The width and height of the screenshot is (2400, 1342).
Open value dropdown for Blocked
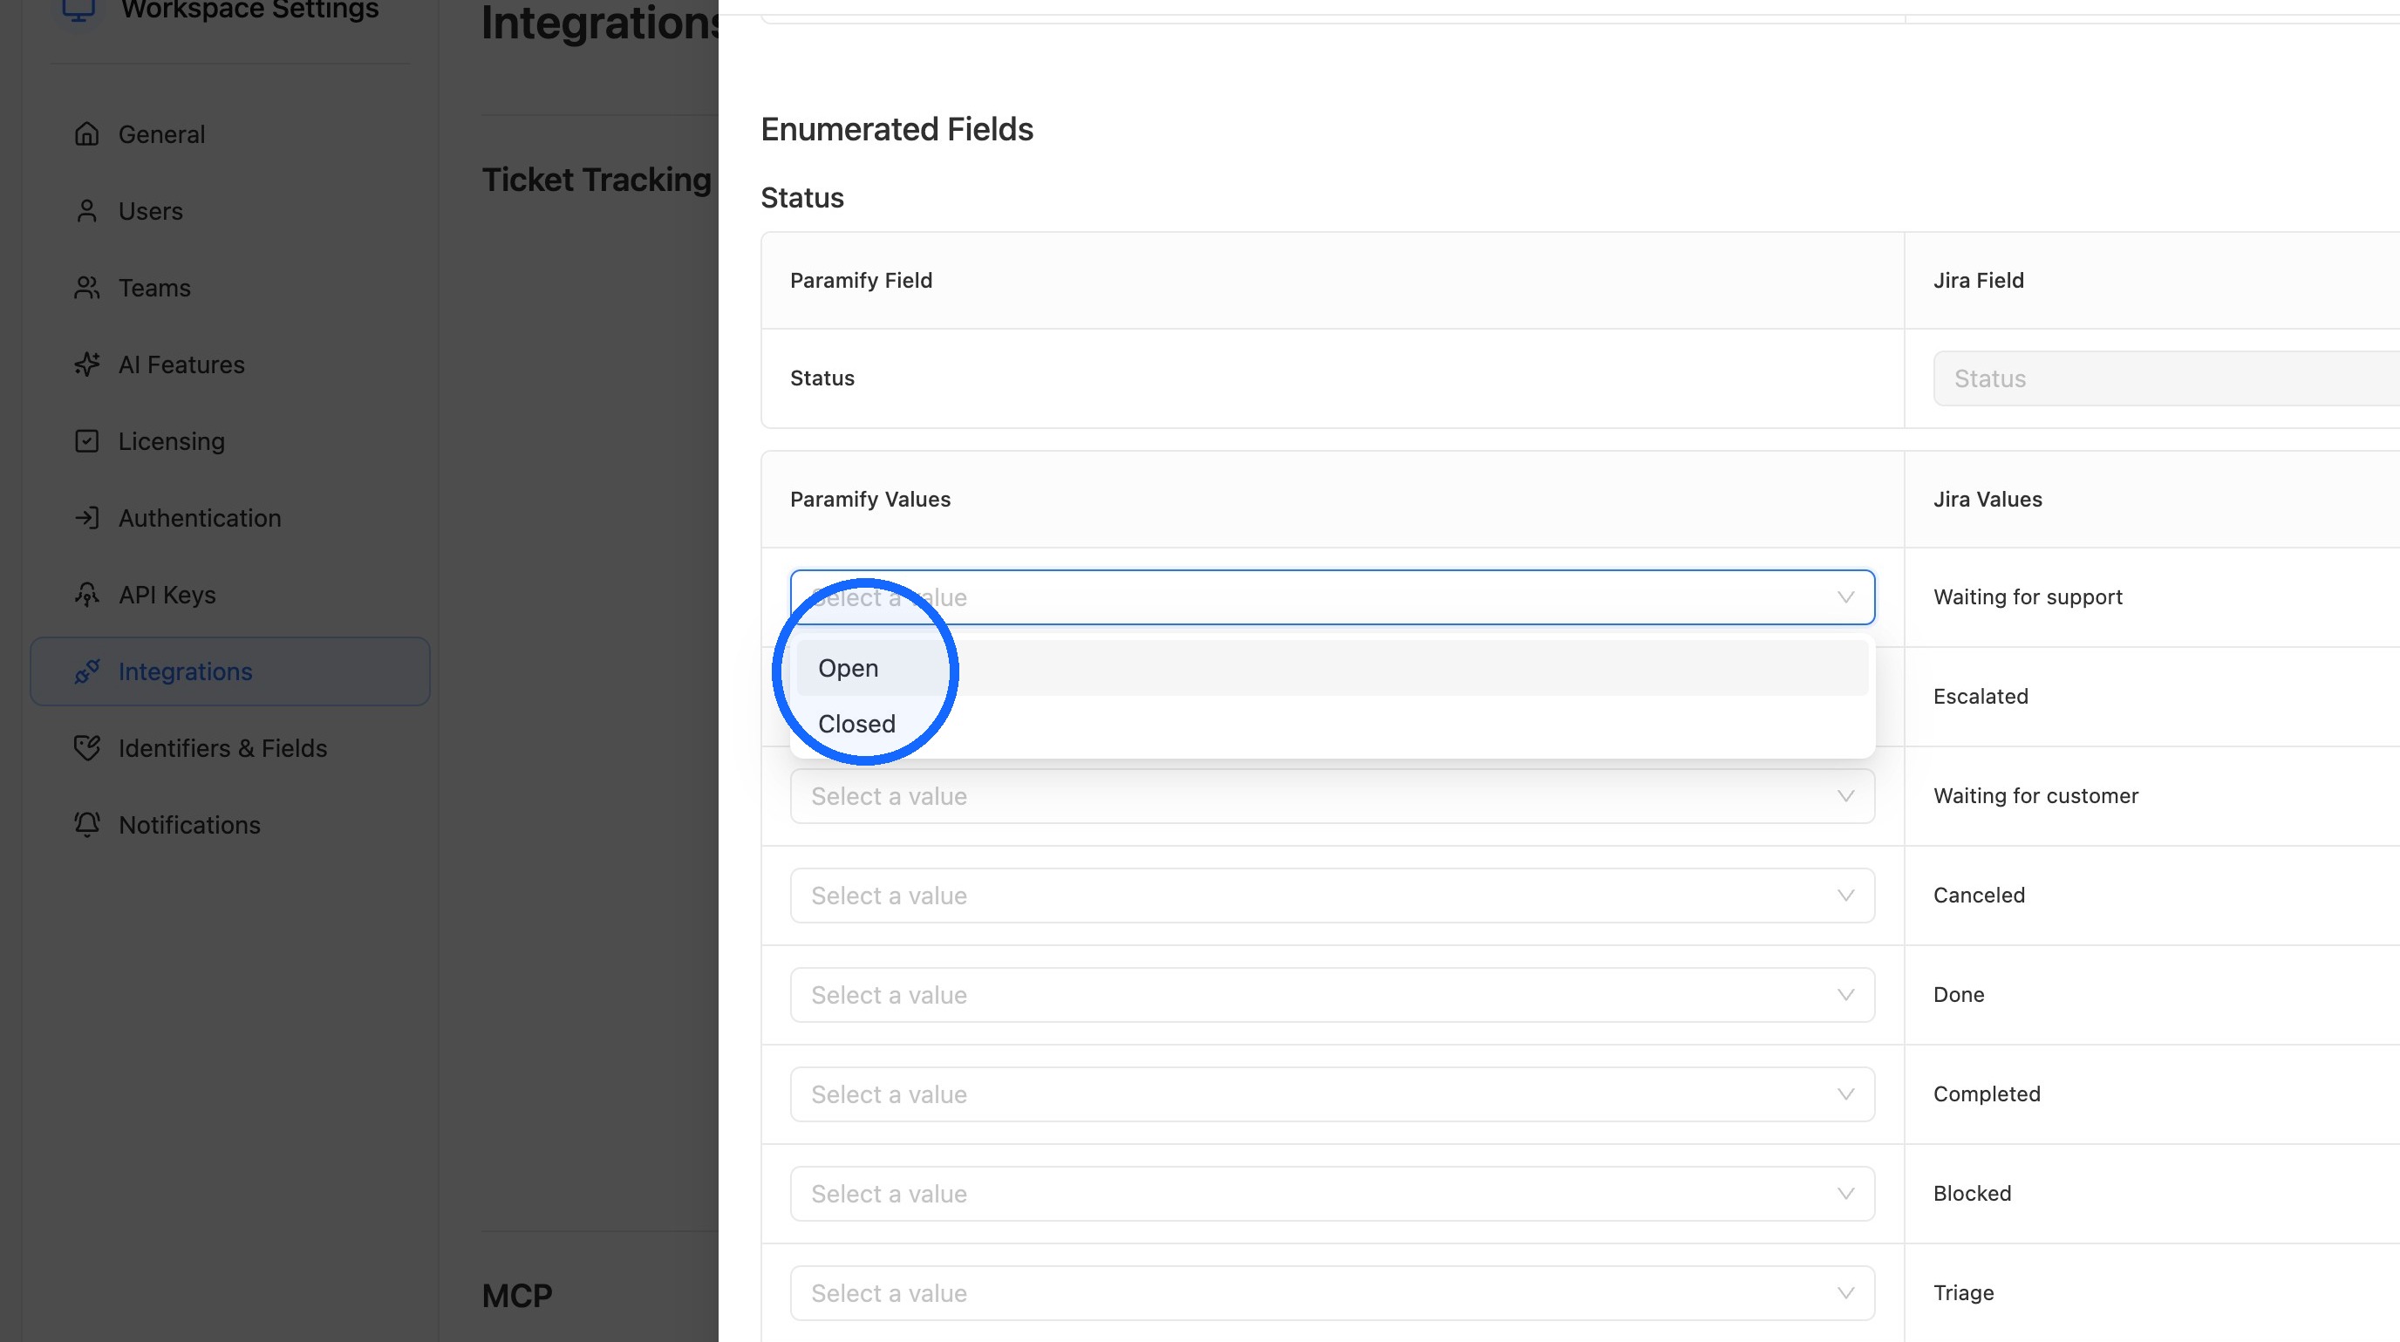tap(1333, 1194)
